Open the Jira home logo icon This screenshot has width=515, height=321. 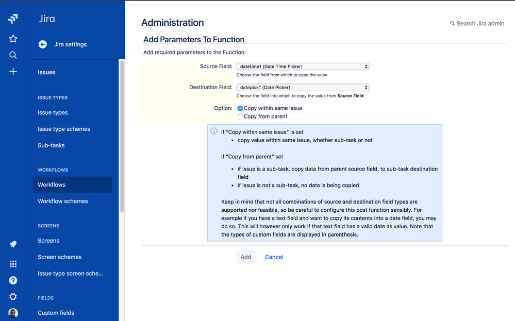point(13,19)
